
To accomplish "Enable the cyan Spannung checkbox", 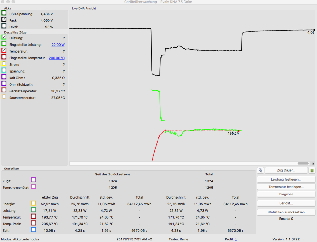I will [4, 70].
